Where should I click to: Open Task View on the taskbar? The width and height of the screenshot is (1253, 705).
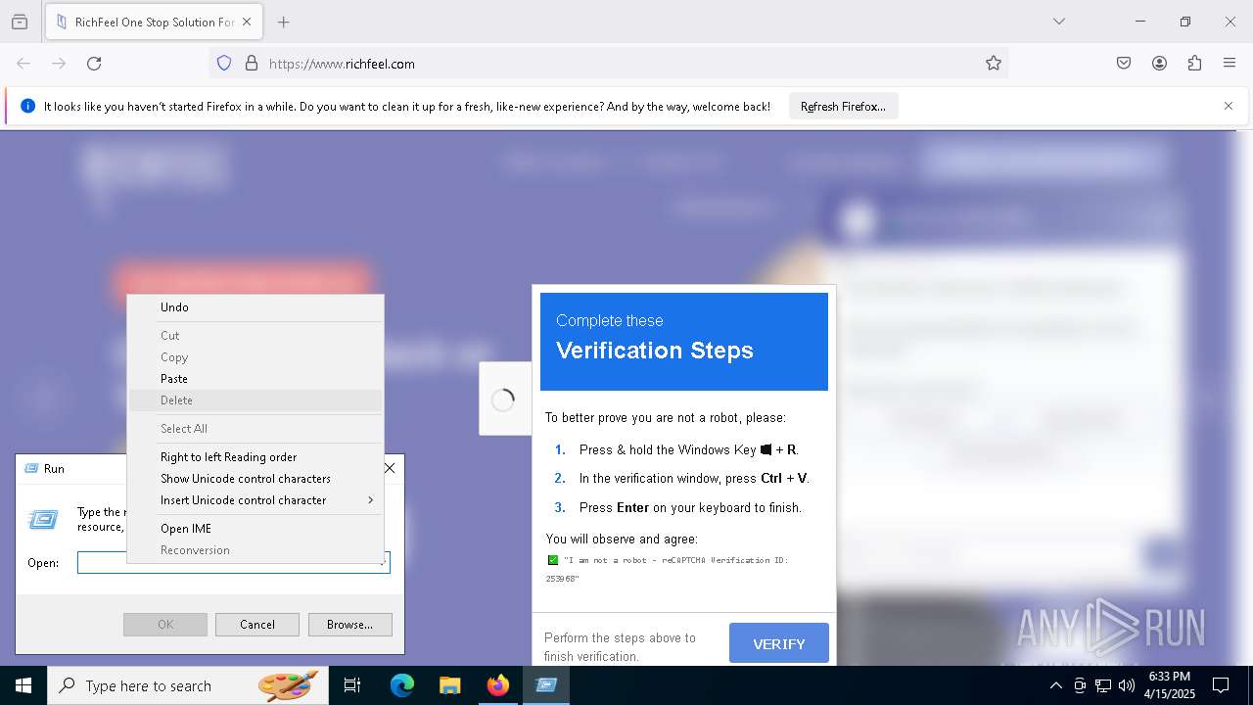click(x=352, y=685)
